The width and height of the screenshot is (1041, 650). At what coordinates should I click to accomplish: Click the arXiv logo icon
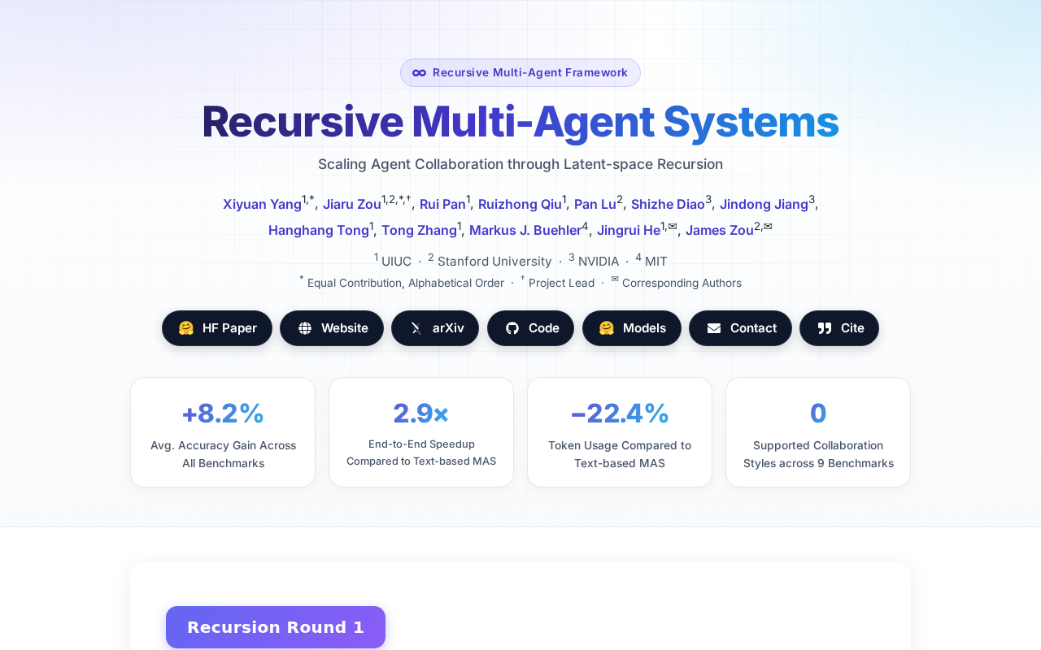(416, 328)
